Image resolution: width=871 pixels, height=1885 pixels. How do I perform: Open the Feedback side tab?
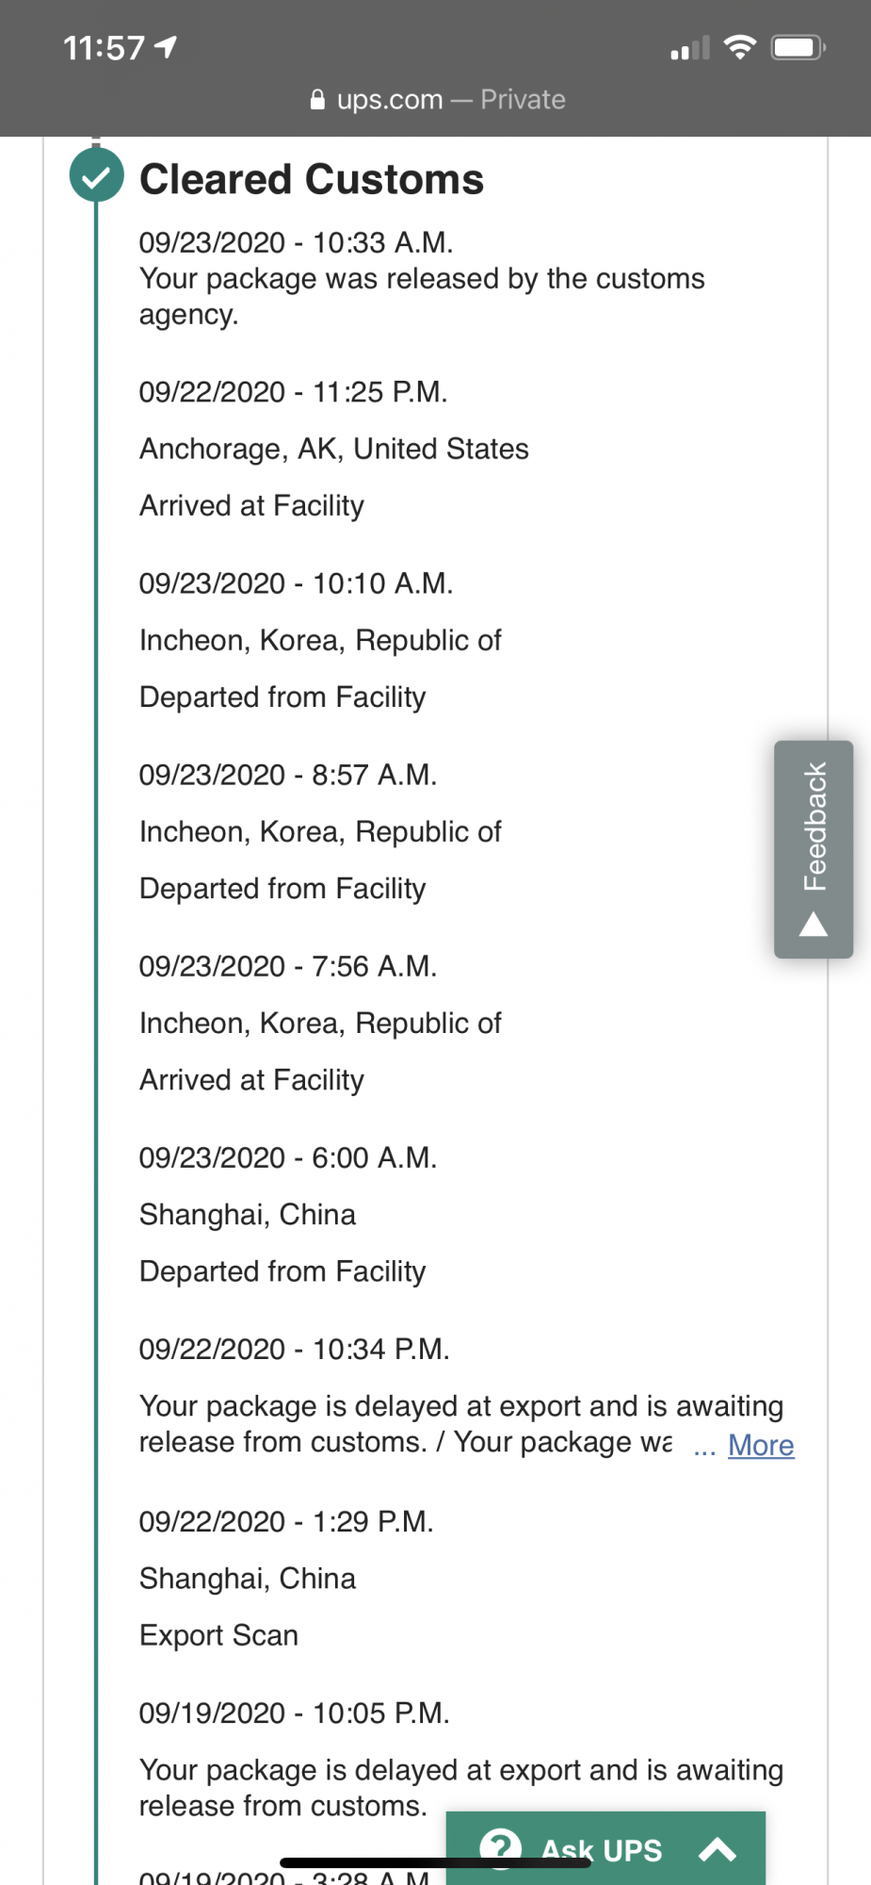814,849
